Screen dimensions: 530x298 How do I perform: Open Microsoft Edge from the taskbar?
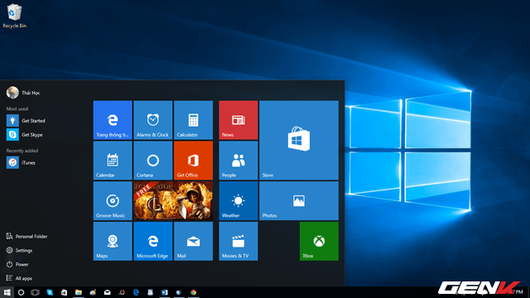(x=136, y=292)
